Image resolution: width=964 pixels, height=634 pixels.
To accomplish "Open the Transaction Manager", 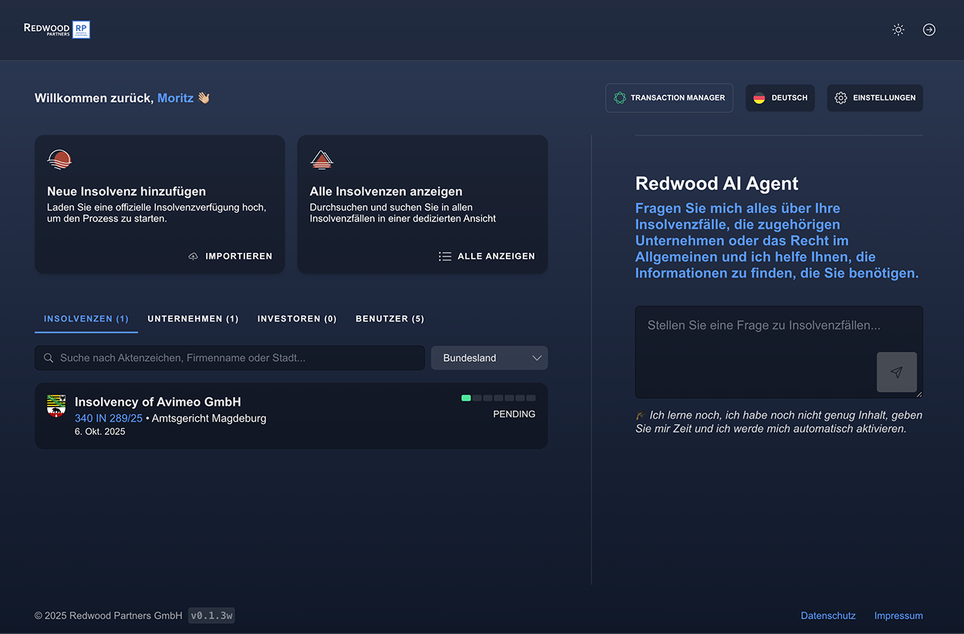I will click(669, 98).
